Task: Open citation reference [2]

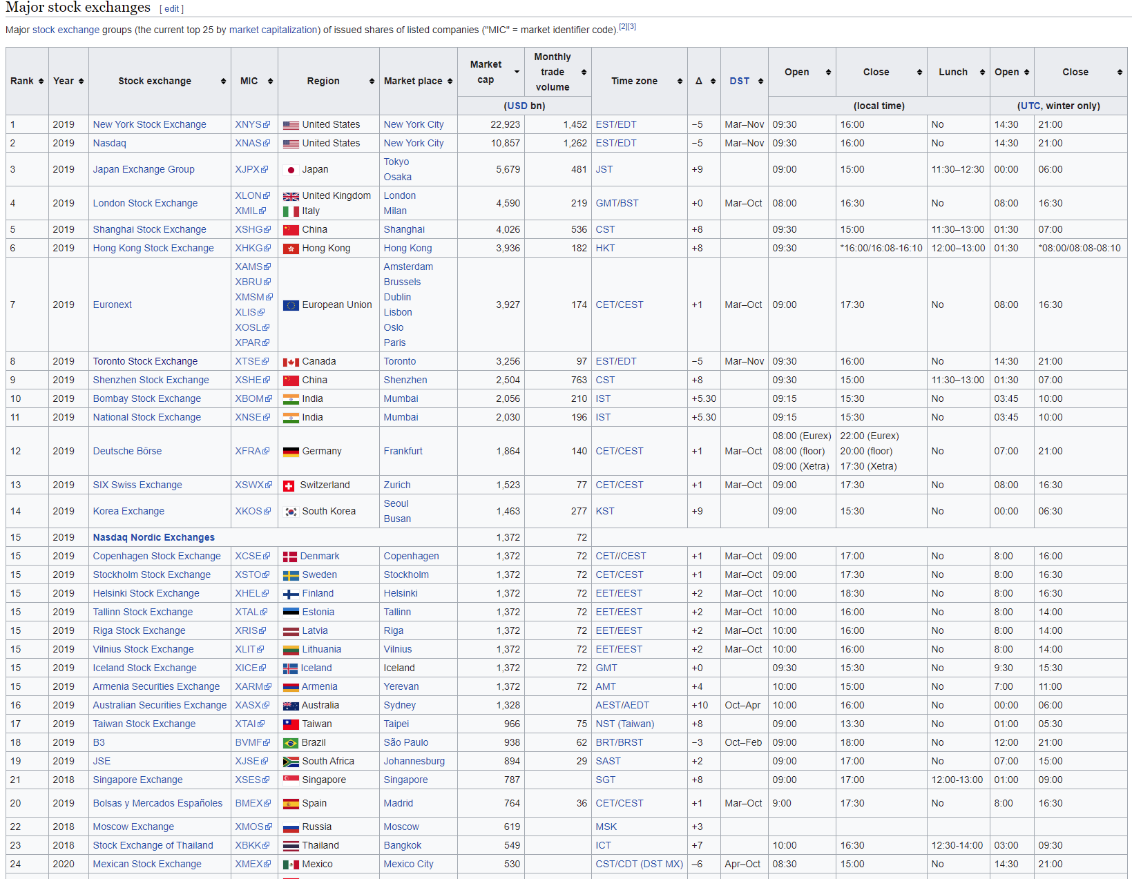Action: (623, 26)
